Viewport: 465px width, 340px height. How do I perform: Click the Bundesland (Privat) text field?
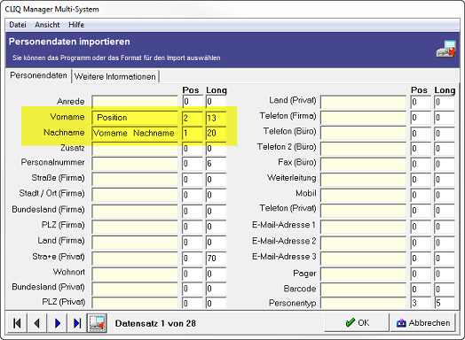point(135,290)
